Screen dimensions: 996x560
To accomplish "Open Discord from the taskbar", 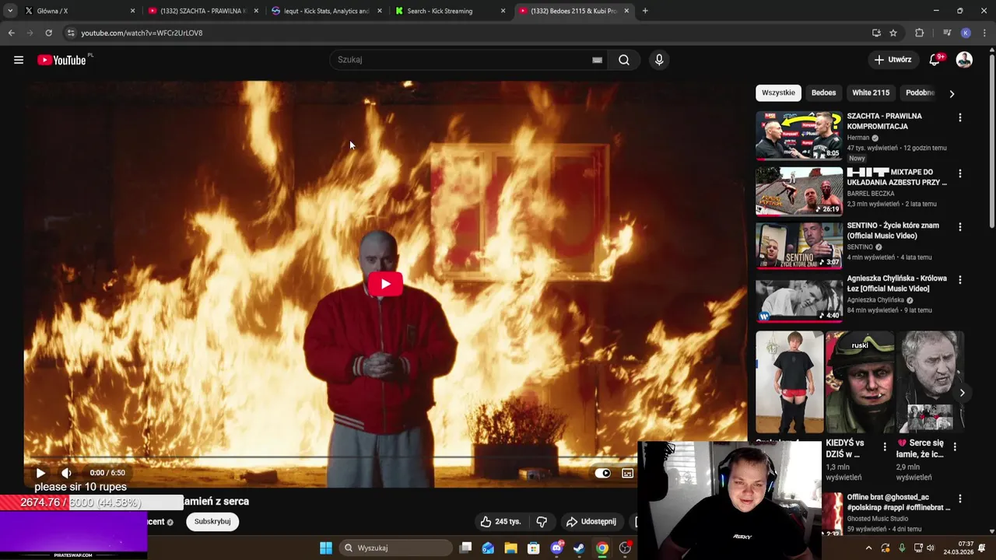I will 556,548.
